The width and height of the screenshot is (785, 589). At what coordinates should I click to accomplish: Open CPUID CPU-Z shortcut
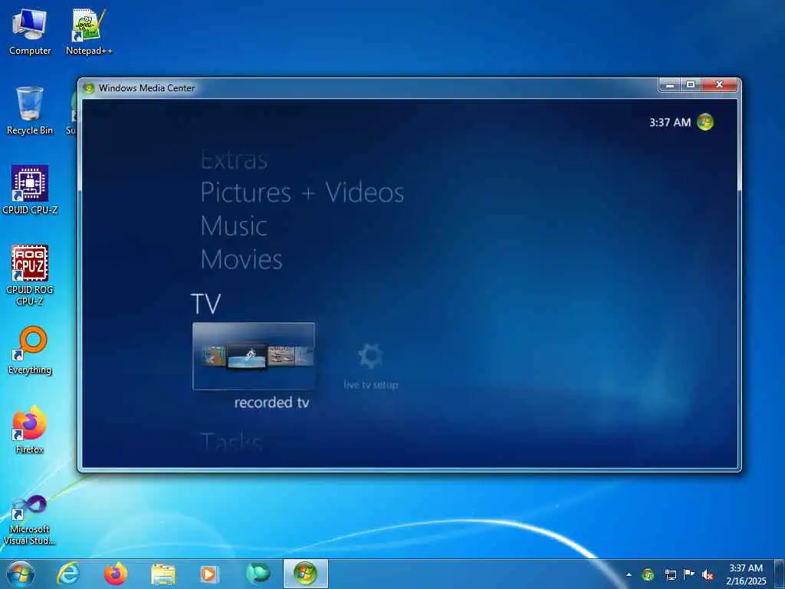(x=30, y=190)
